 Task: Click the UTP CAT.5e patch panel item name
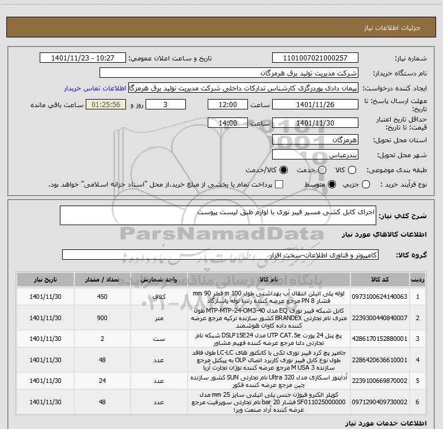(269, 339)
